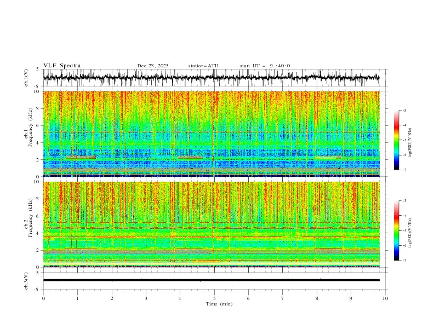Click the "4" kHz tick of ch.1 spectrogram
Viewport: 434px width, 335px height.
click(38, 143)
